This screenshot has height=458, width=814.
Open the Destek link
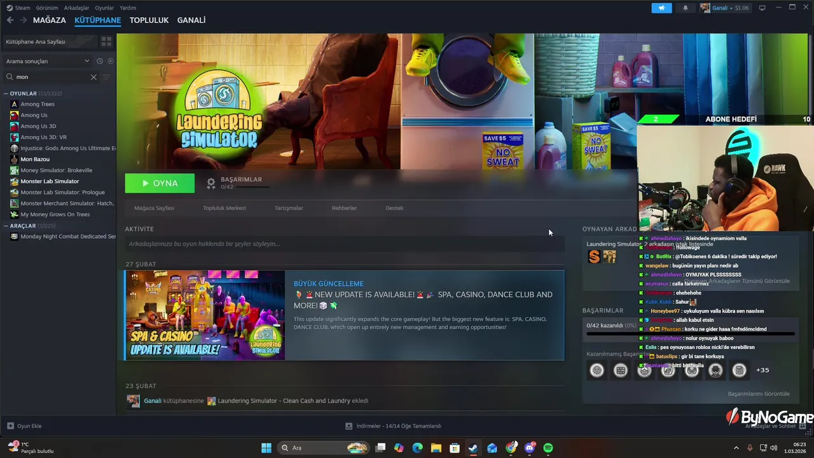[x=394, y=208]
